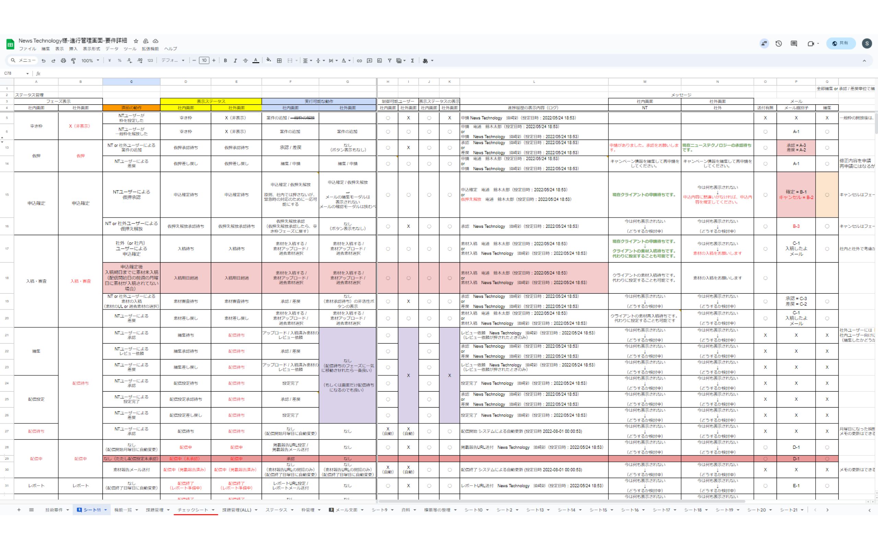Open the fill color picker

click(x=269, y=61)
